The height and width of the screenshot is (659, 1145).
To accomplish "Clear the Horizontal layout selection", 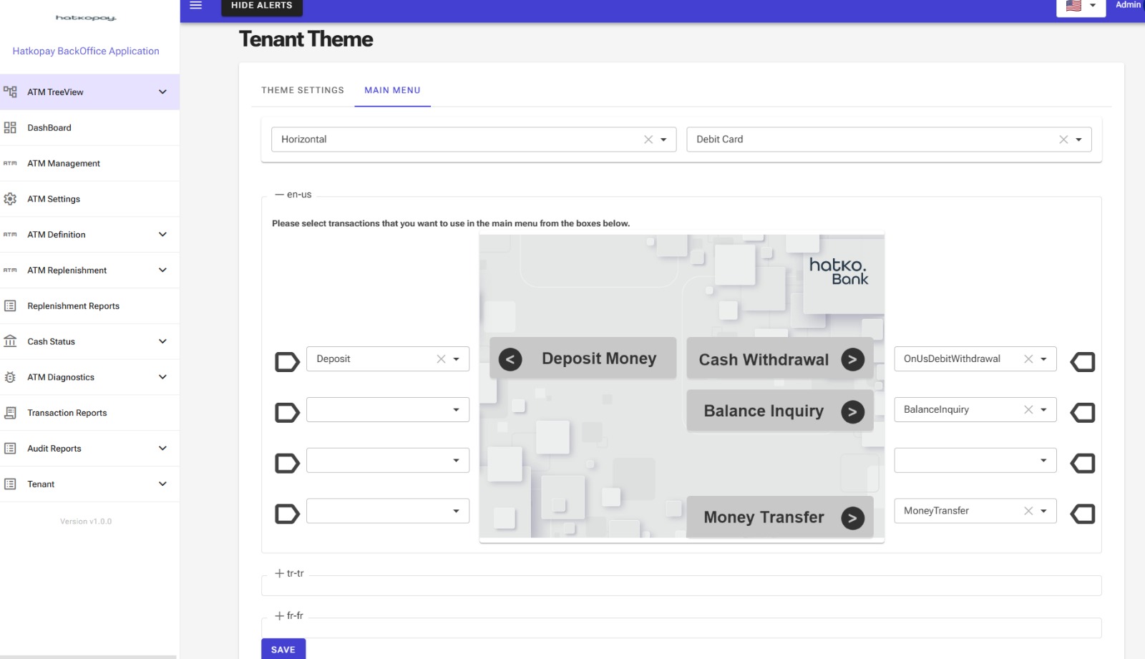I will click(x=648, y=140).
